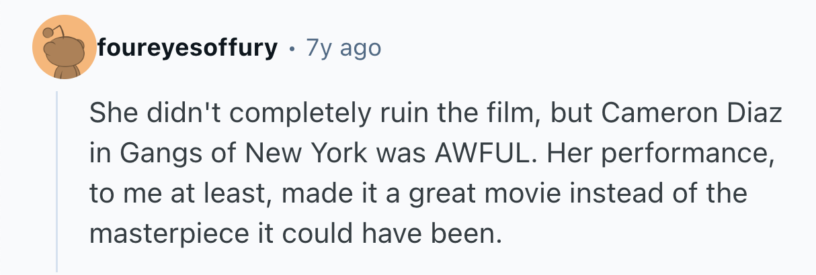Click the "7y ago" comment timestamp
This screenshot has width=816, height=275.
[343, 48]
